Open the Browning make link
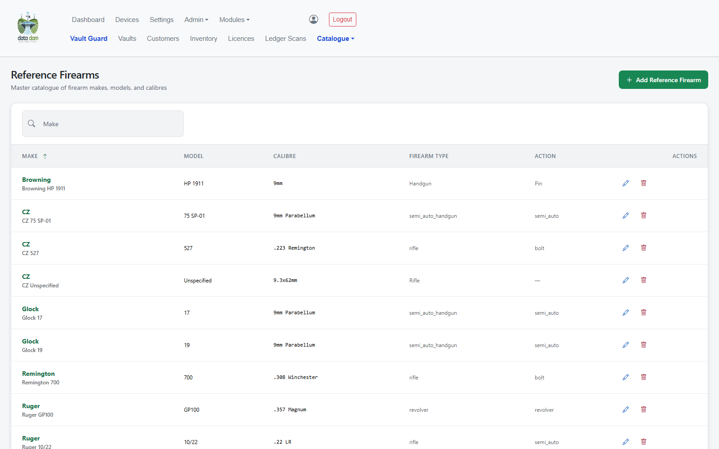Viewport: 719px width, 449px height. tap(36, 180)
